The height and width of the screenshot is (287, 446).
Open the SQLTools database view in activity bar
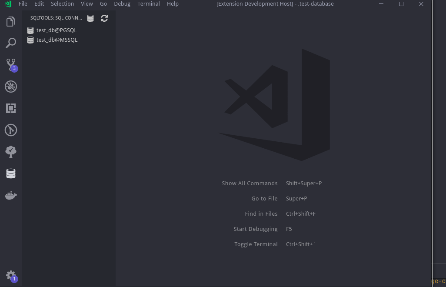point(11,174)
